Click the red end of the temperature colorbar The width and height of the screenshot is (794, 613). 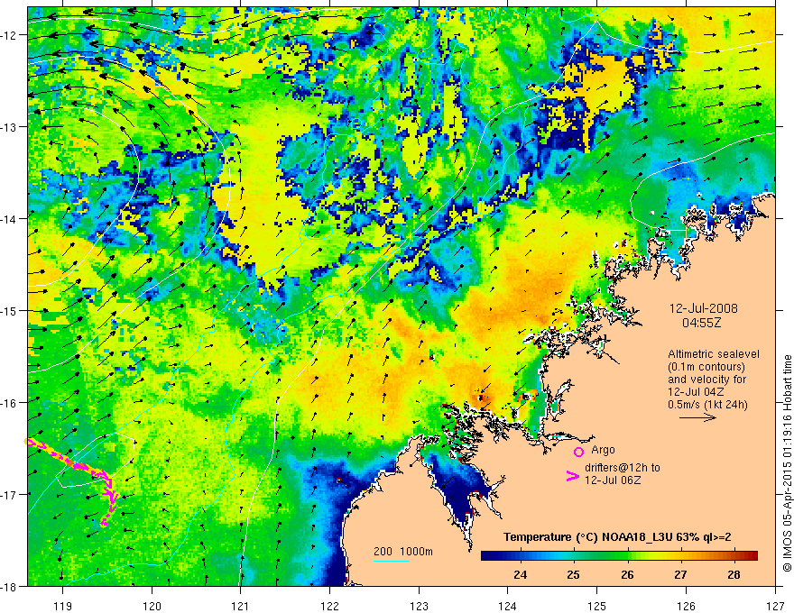[x=749, y=556]
